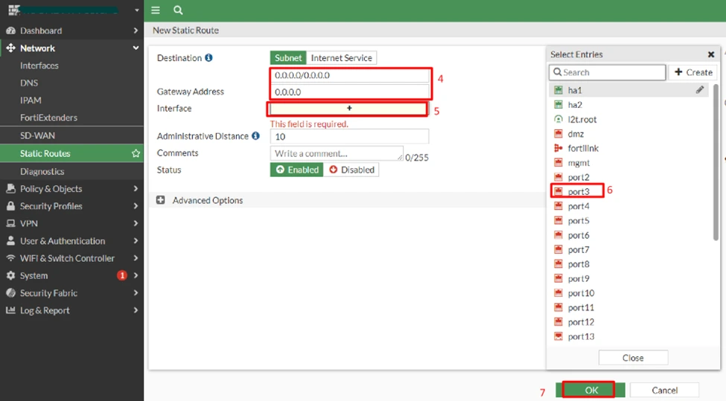
Task: Expand Policy & Objects chevron
Action: tap(136, 189)
